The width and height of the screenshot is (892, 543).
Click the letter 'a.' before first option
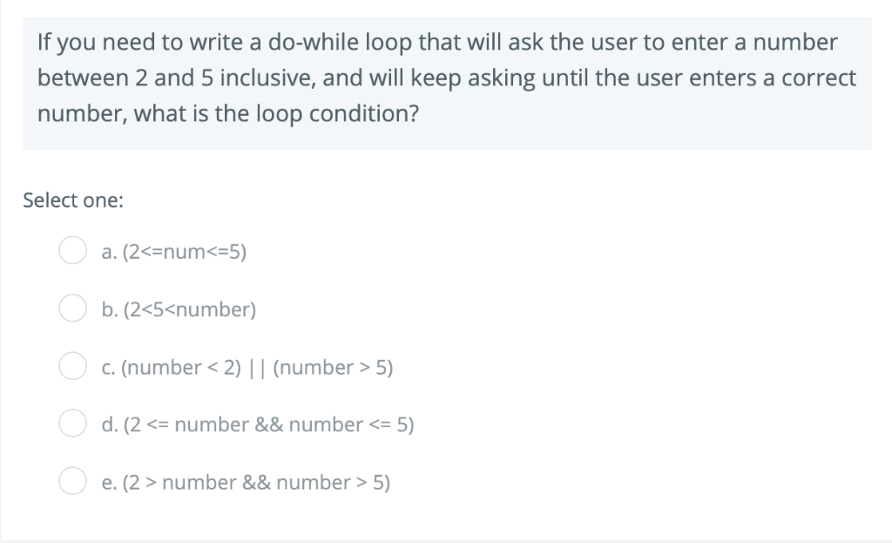pos(110,252)
